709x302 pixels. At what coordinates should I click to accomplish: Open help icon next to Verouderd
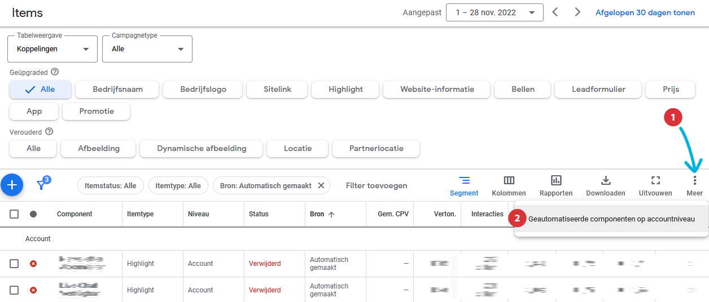49,132
